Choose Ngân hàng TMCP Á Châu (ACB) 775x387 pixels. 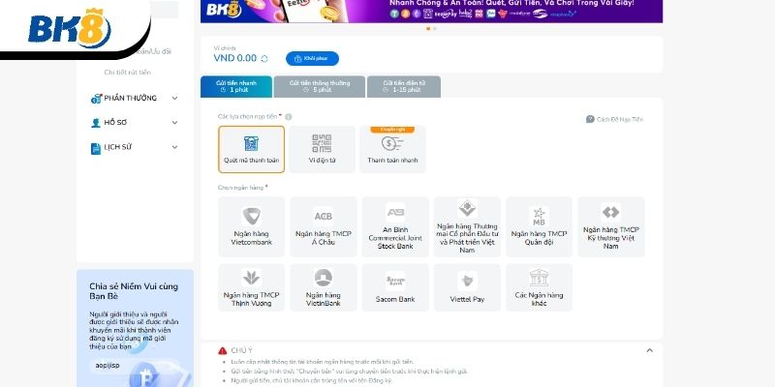click(x=324, y=227)
